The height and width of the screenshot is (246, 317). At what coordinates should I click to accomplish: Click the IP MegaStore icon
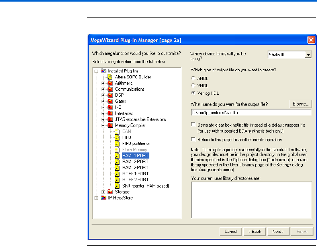pos(104,198)
